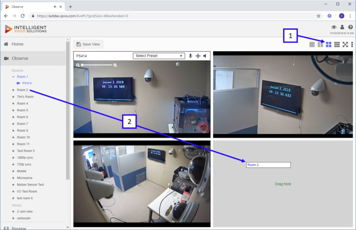Select the single camera layout icon
356x230 pixels.
point(312,44)
